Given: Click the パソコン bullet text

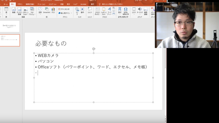Looking at the screenshot, I should (x=46, y=61).
